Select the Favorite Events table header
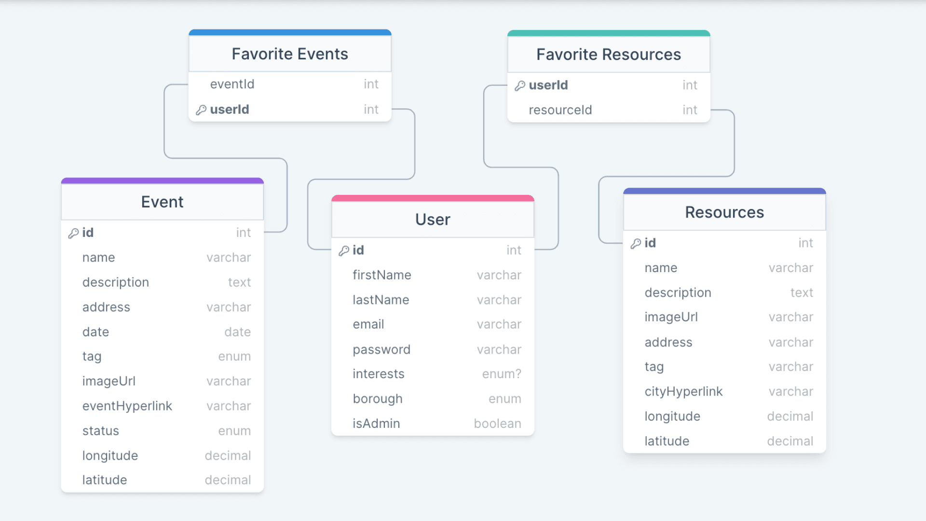The image size is (926, 521). (290, 54)
